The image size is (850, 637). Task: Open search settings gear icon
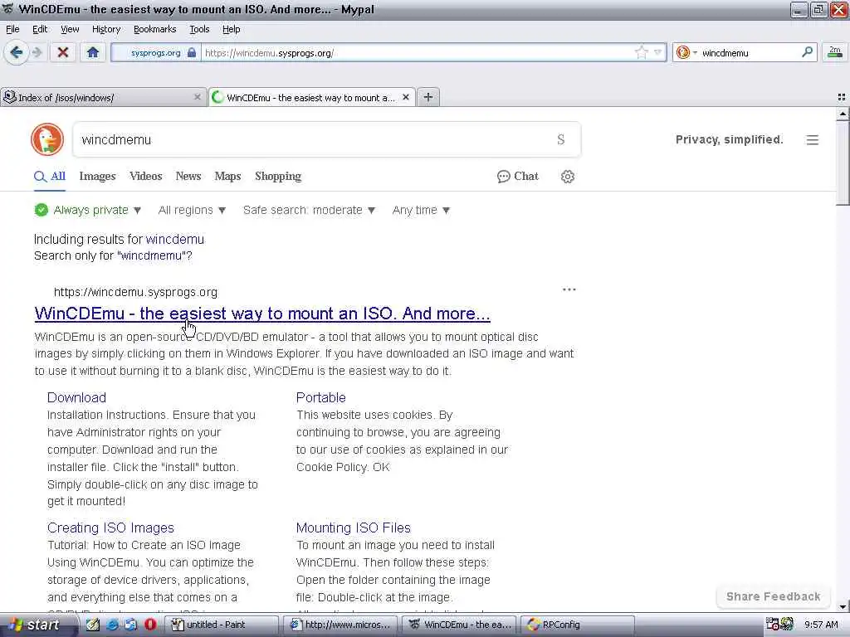click(567, 177)
